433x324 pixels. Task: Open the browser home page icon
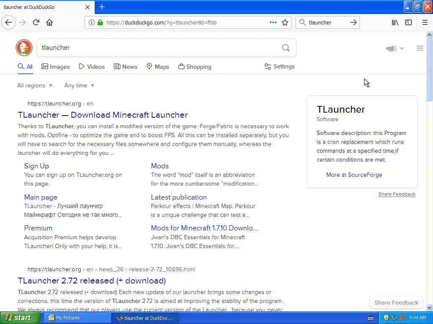(49, 22)
